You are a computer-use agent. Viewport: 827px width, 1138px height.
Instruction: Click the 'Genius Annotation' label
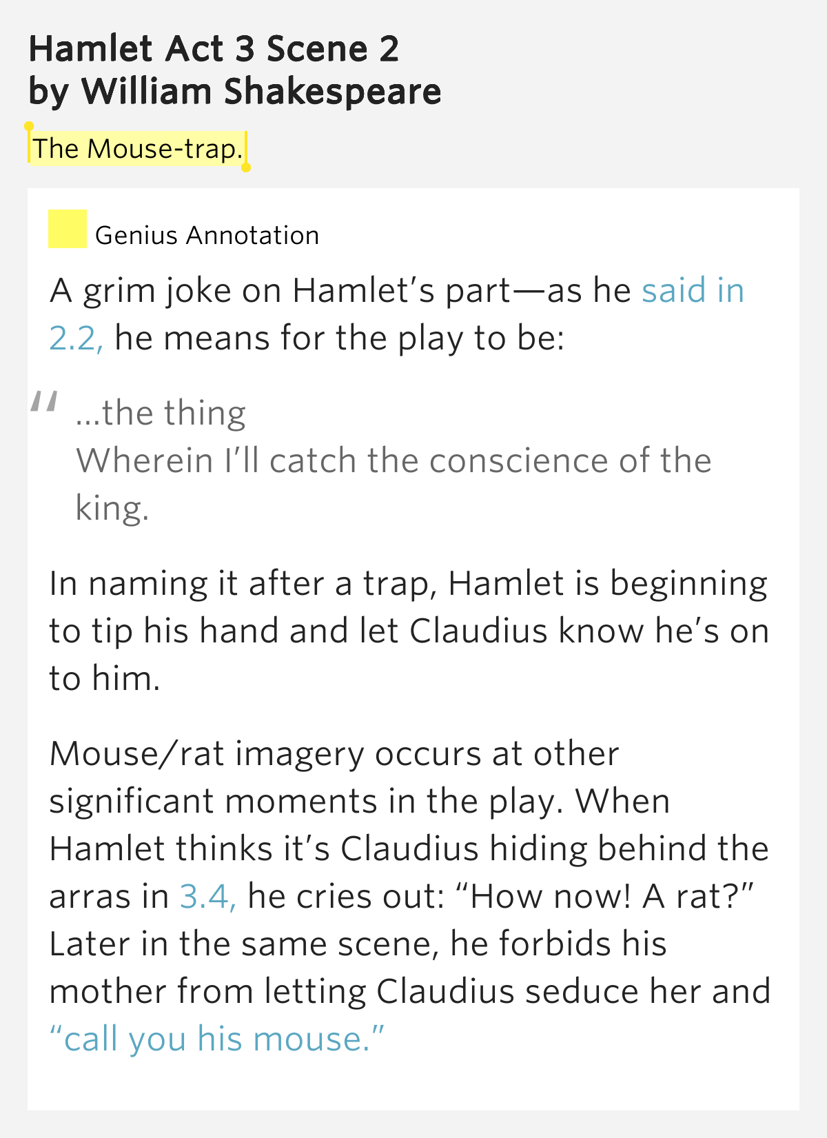(207, 236)
